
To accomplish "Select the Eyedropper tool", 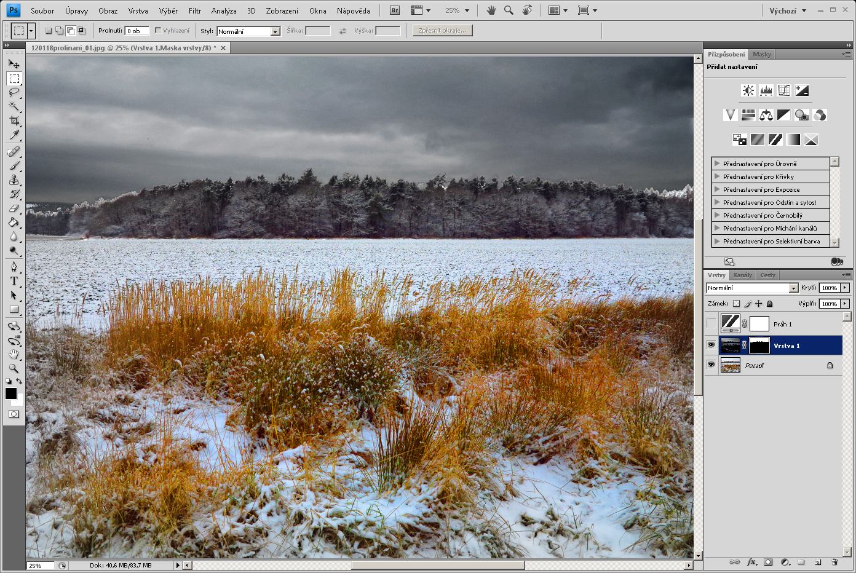I will pyautogui.click(x=14, y=135).
